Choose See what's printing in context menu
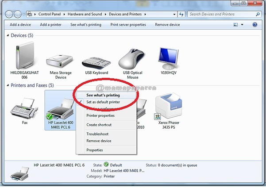Viewport: 266px width, 188px height. click(106, 95)
